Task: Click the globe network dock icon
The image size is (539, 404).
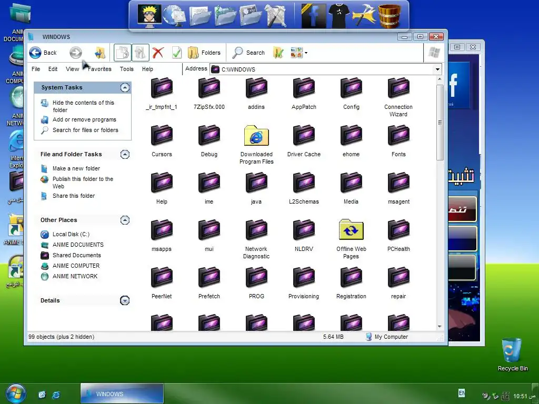Action: tap(174, 16)
